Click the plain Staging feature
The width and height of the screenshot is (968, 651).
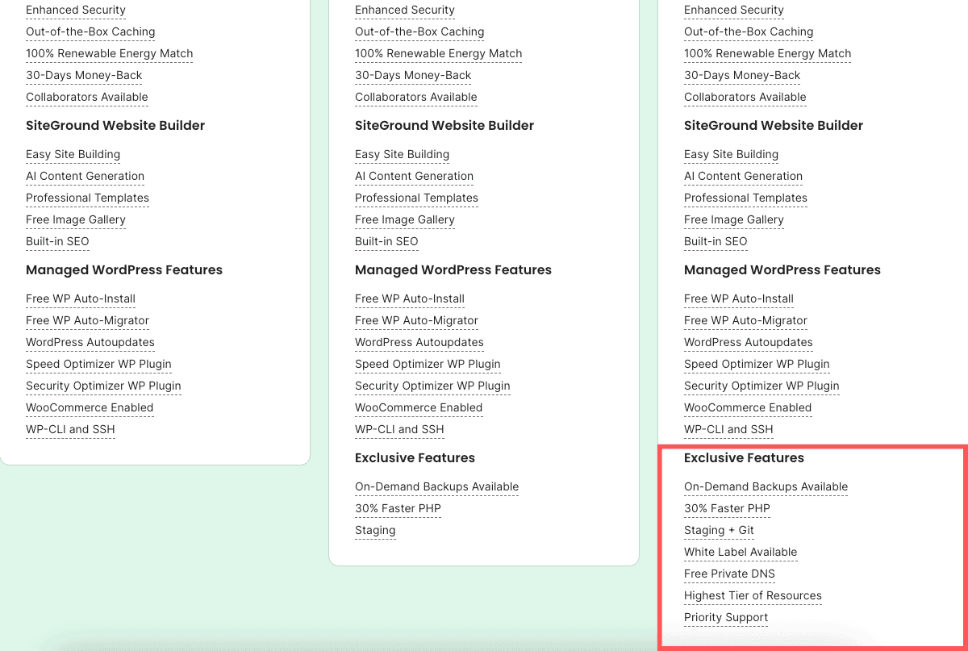click(x=375, y=531)
